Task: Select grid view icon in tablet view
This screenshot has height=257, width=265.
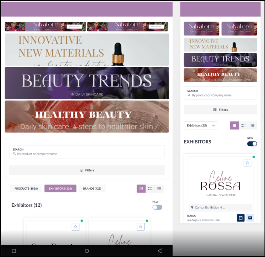Action: coord(141,188)
